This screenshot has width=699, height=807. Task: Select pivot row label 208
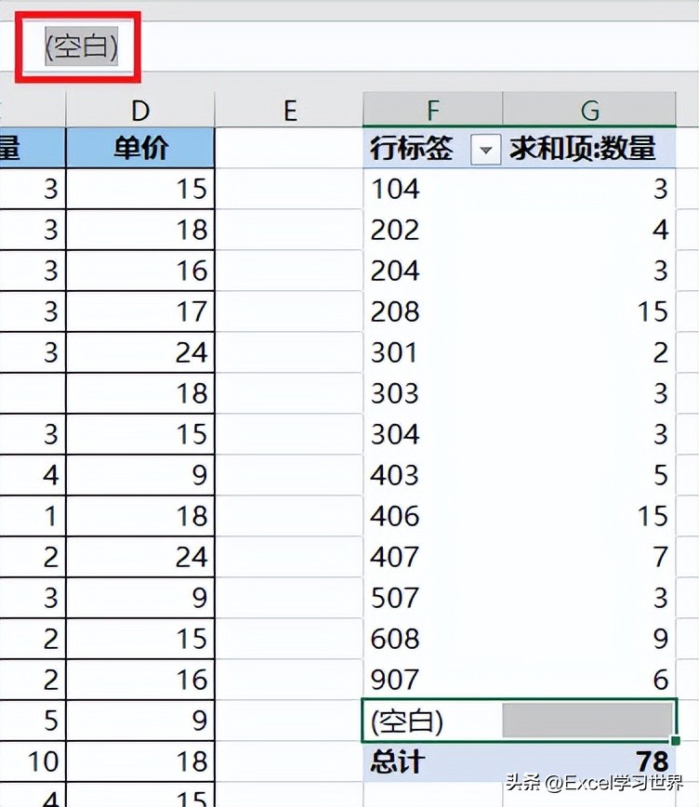pyautogui.click(x=395, y=311)
